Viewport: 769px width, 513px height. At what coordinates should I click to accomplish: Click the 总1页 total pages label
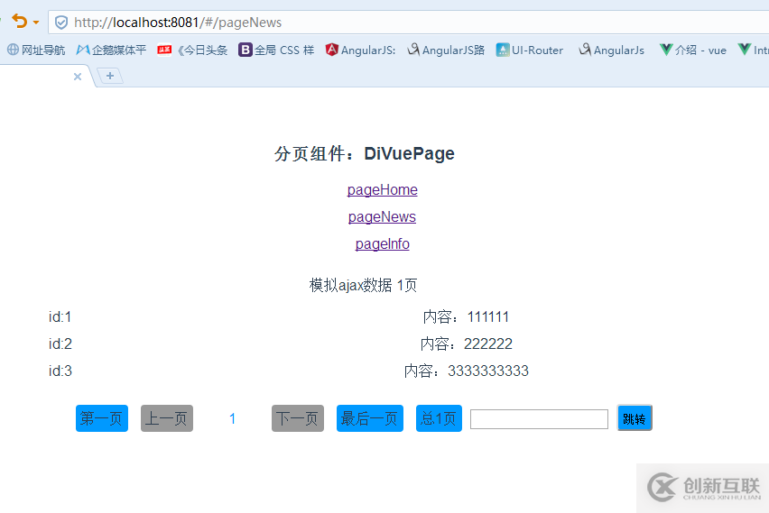click(x=439, y=418)
